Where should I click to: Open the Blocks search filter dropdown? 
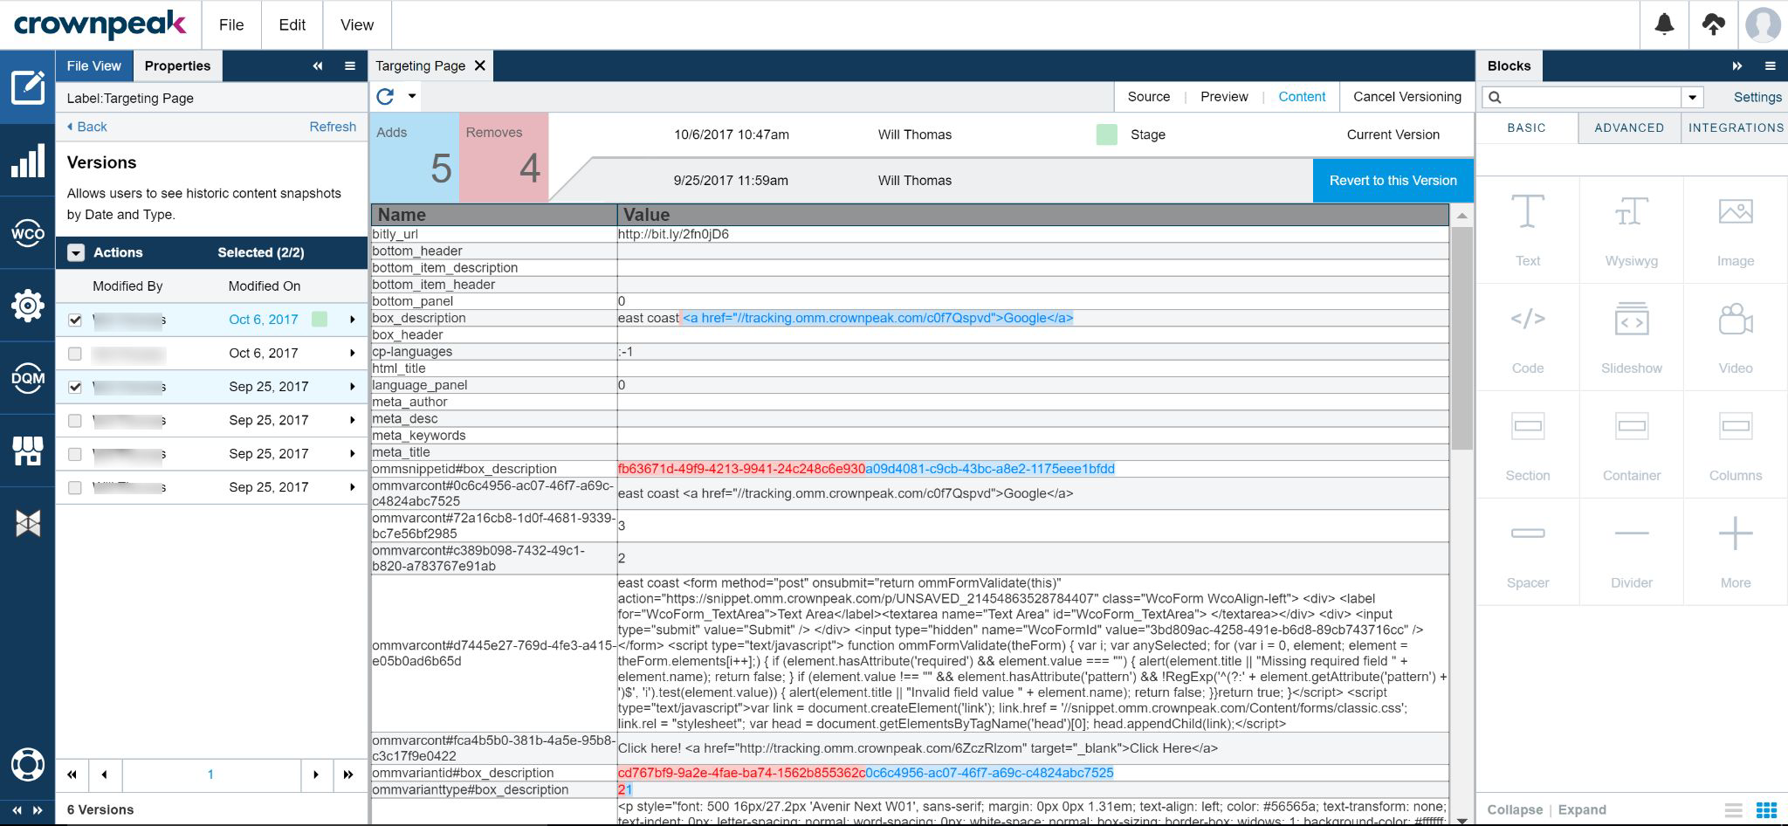(x=1692, y=97)
